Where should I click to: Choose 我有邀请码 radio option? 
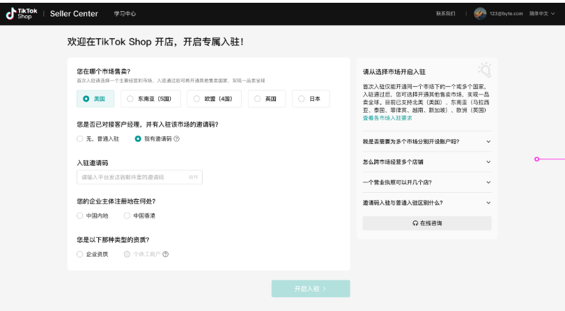pyautogui.click(x=153, y=139)
